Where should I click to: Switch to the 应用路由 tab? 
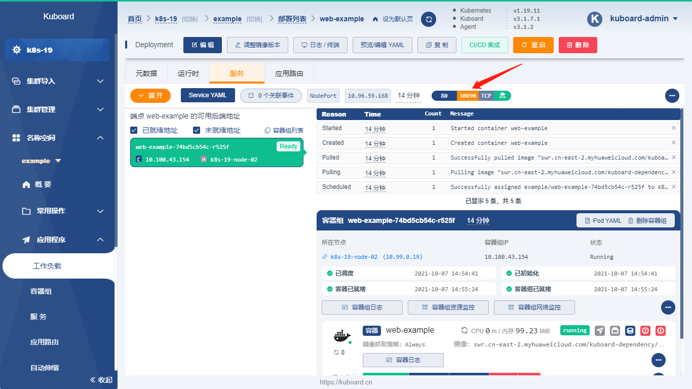289,73
